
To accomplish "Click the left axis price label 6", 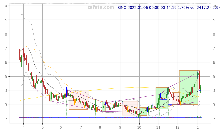I will point(6,62).
